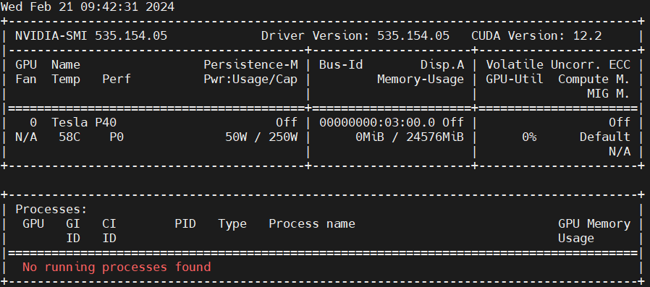Select the Driver Version 535.154.05 text
Screen dimensions: 650x287
point(355,35)
